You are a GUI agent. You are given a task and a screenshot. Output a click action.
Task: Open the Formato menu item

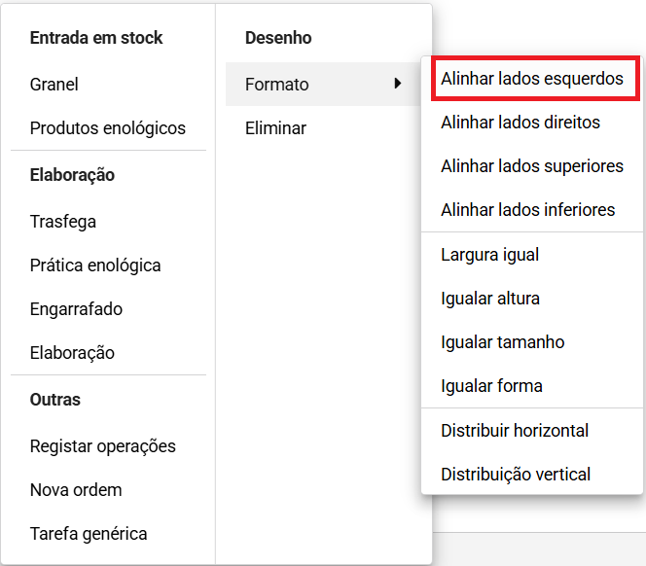click(x=323, y=84)
